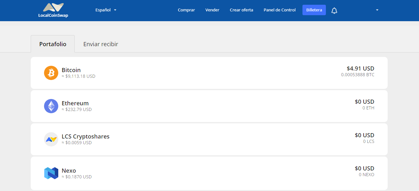
Task: Open the notifications bell
Action: 334,10
